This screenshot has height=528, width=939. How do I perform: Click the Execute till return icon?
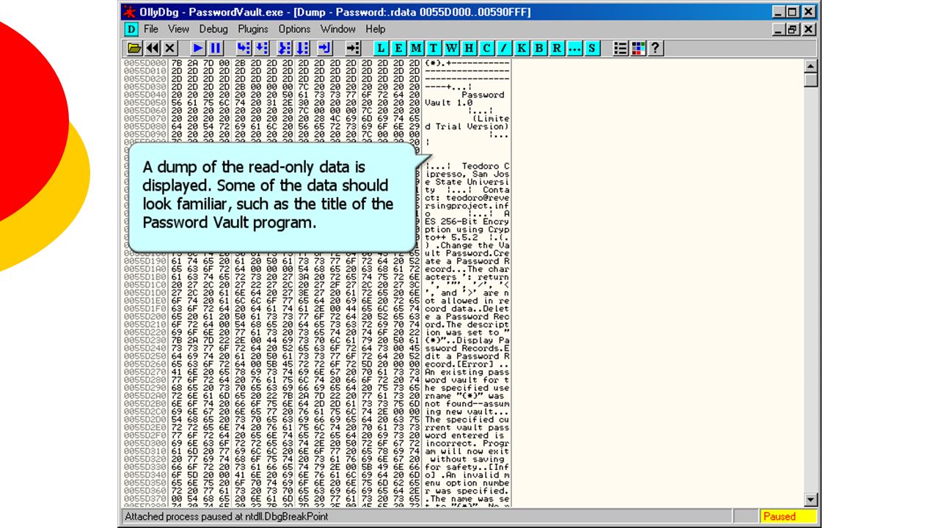(x=325, y=48)
